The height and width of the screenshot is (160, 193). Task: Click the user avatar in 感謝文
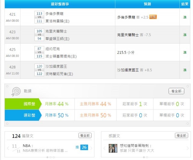pos(113,148)
